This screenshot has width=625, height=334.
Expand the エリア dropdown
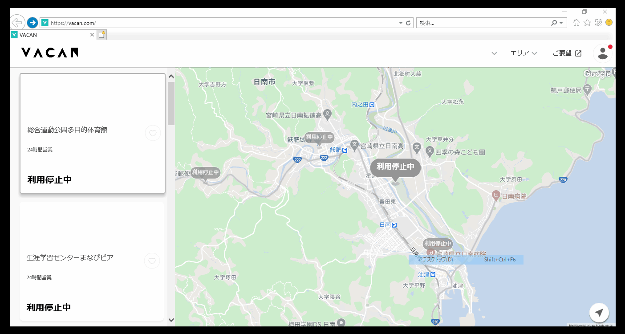524,53
